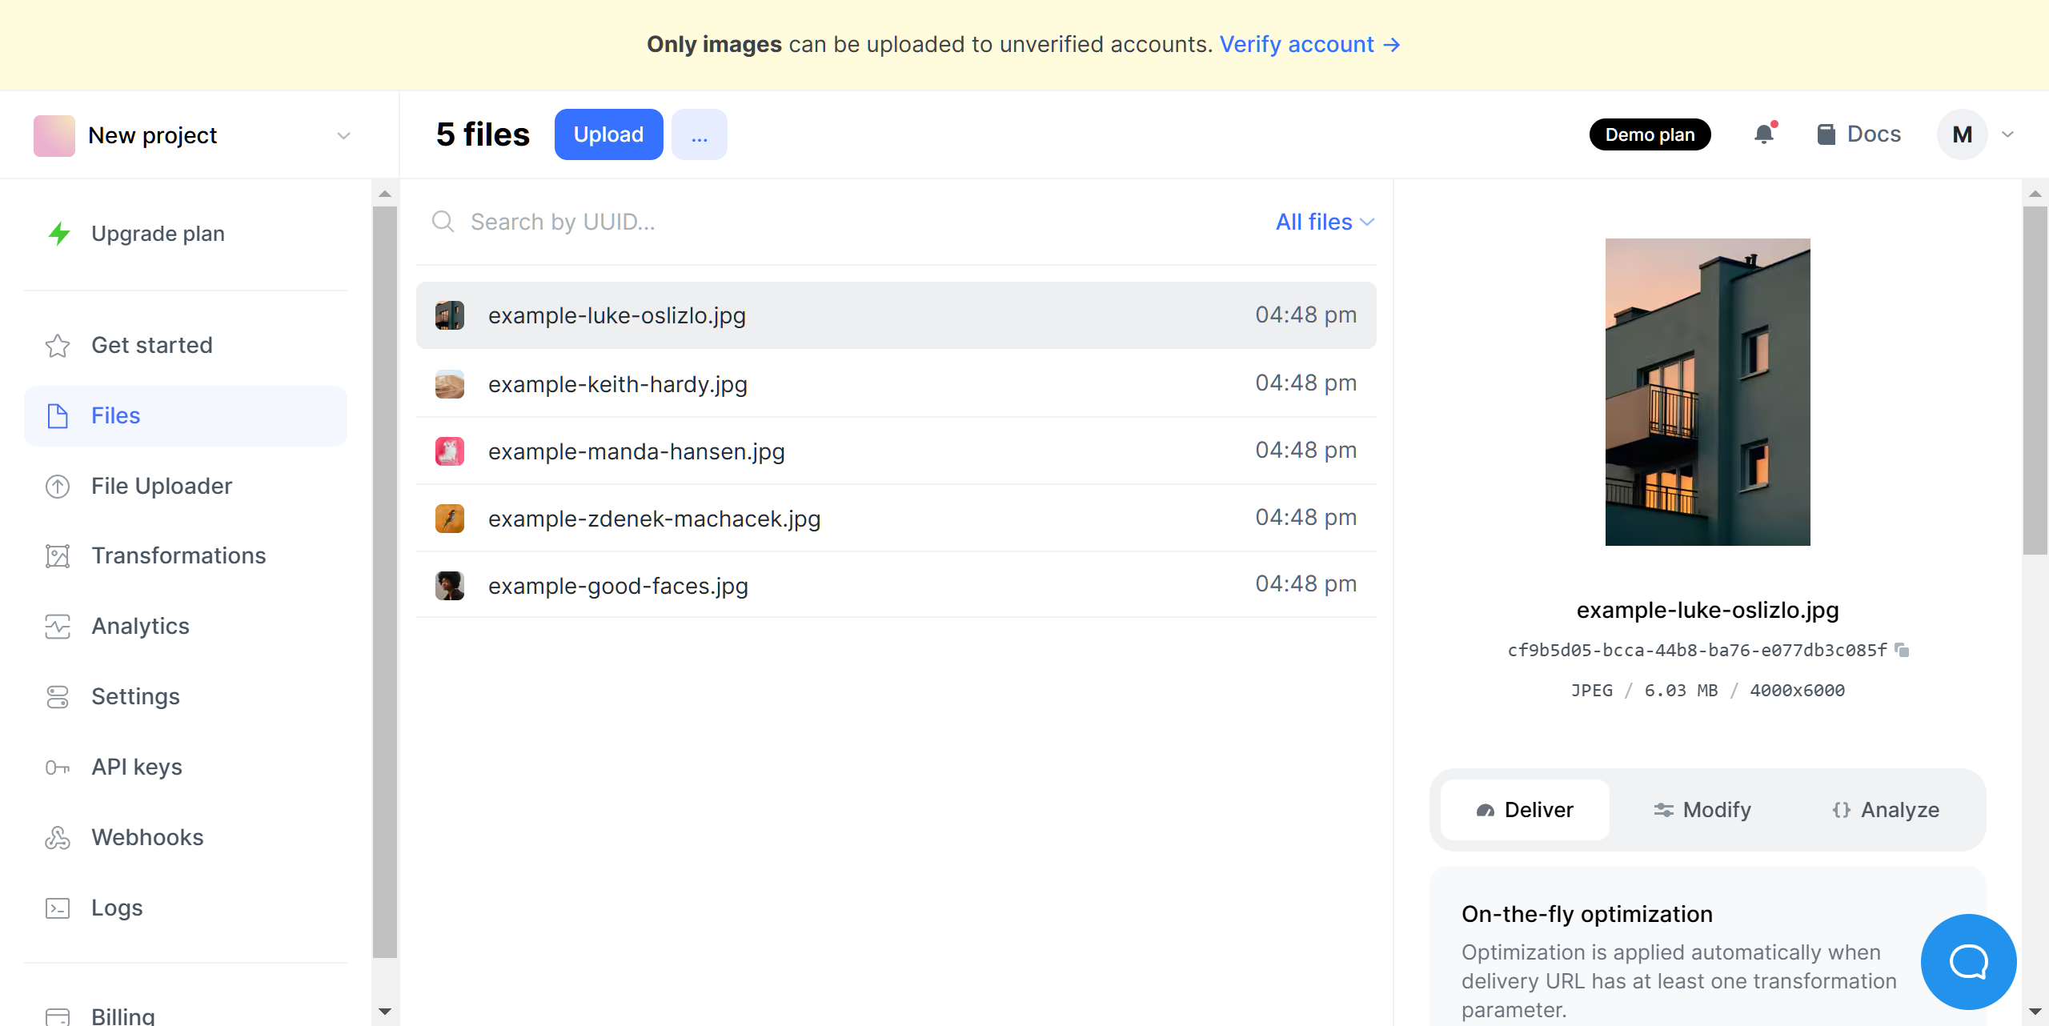The width and height of the screenshot is (2049, 1026).
Task: Switch to the Analyze tab
Action: [1886, 810]
